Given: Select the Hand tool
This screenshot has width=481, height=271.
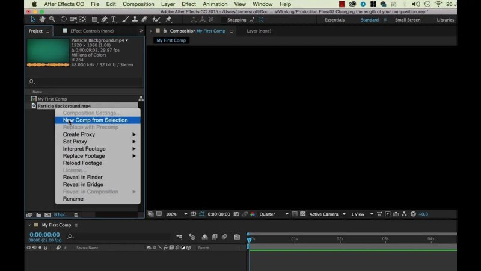Looking at the screenshot, I should 42,19.
